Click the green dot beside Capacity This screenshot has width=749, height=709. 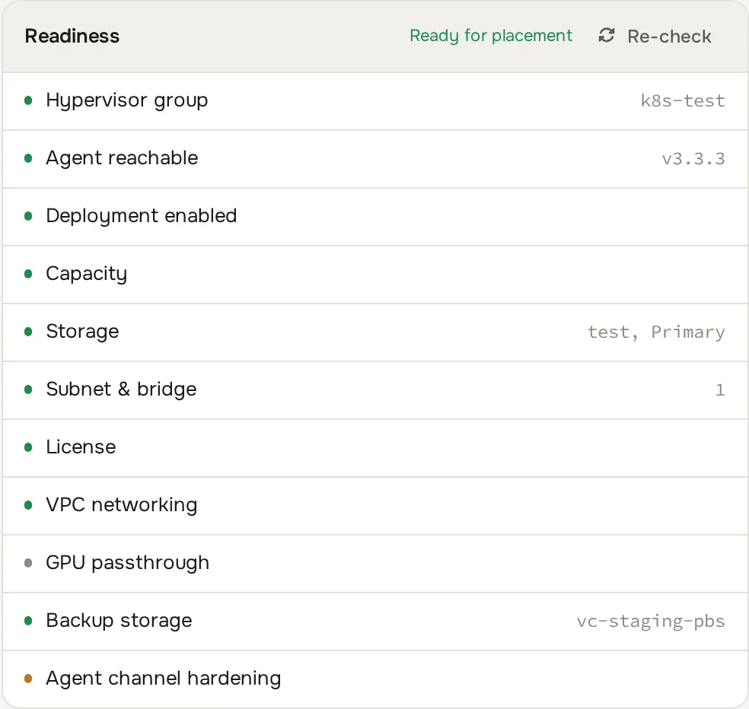point(28,274)
